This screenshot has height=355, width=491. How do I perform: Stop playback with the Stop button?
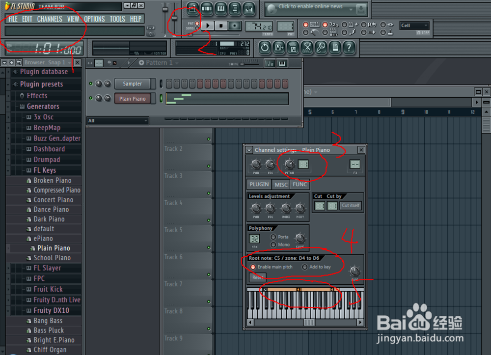click(x=221, y=26)
